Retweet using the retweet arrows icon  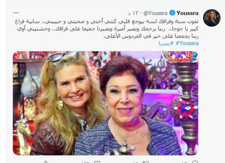pyautogui.click(x=145, y=162)
